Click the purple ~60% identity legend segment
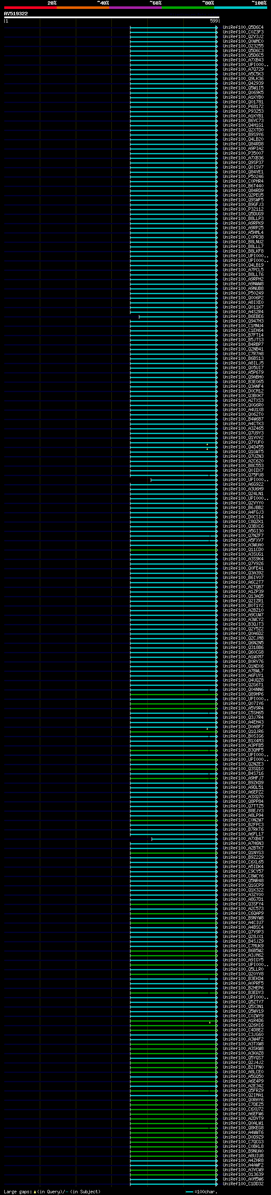This screenshot has width=271, height=1195. [135, 8]
